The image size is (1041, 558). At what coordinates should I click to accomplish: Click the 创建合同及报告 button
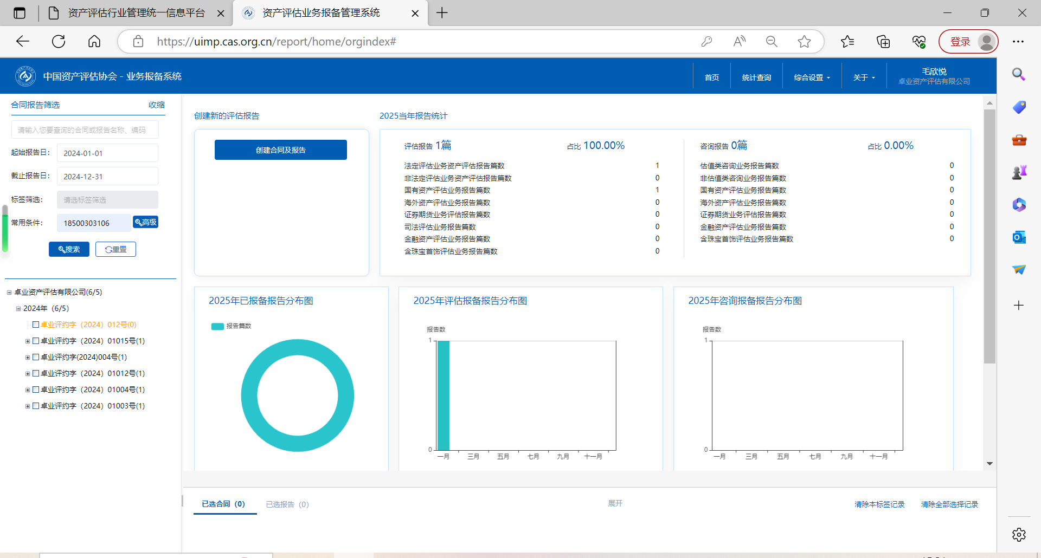pyautogui.click(x=280, y=150)
